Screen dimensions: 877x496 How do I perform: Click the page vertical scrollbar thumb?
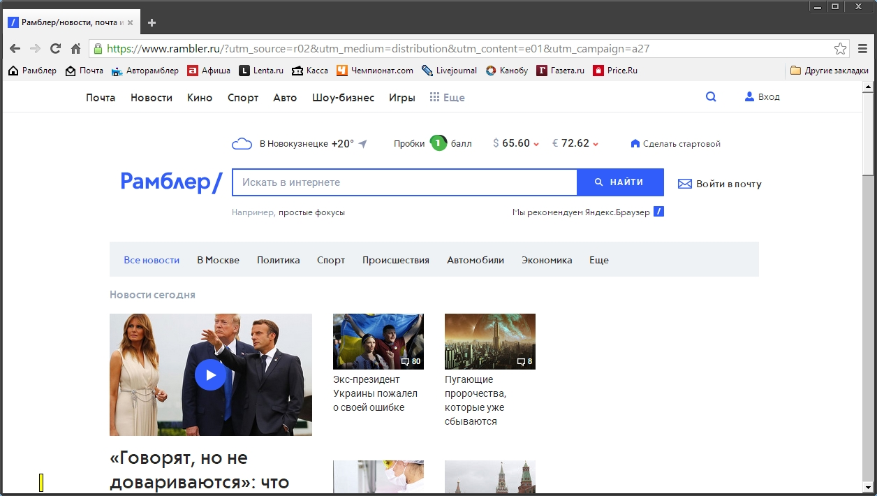point(868,133)
